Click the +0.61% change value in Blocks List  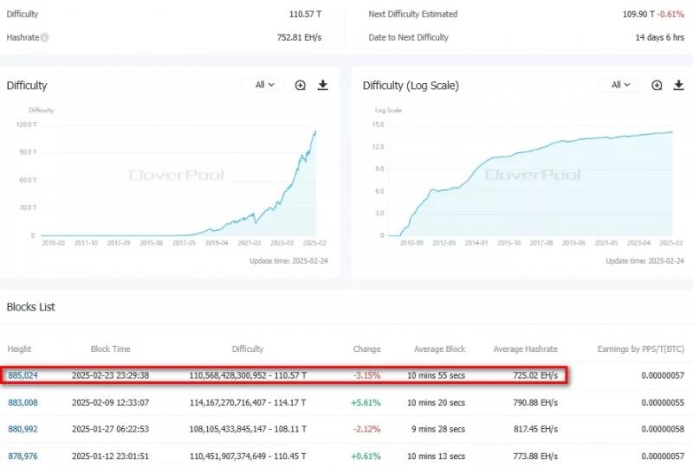click(366, 456)
